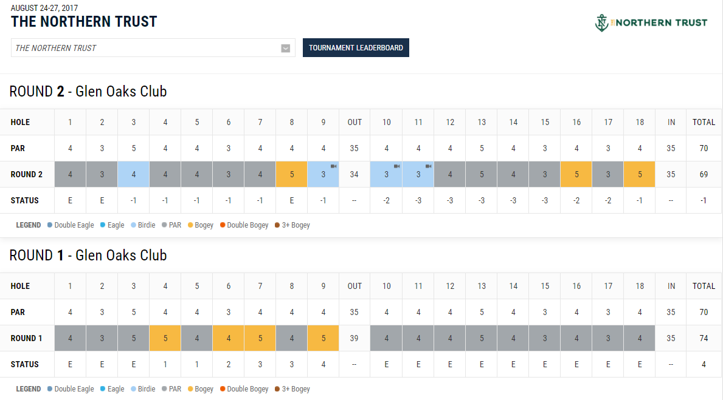Play video for Round 2 hole 10
Screen dimensions: 723x400
tap(396, 166)
